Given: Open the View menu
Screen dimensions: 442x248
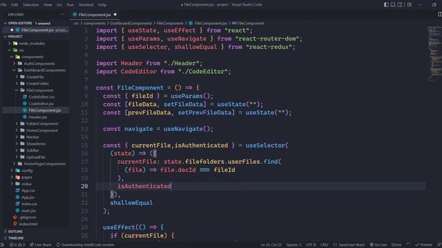Looking at the screenshot, I should (x=48, y=5).
